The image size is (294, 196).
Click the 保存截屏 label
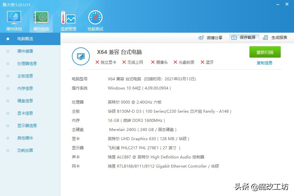point(248,38)
